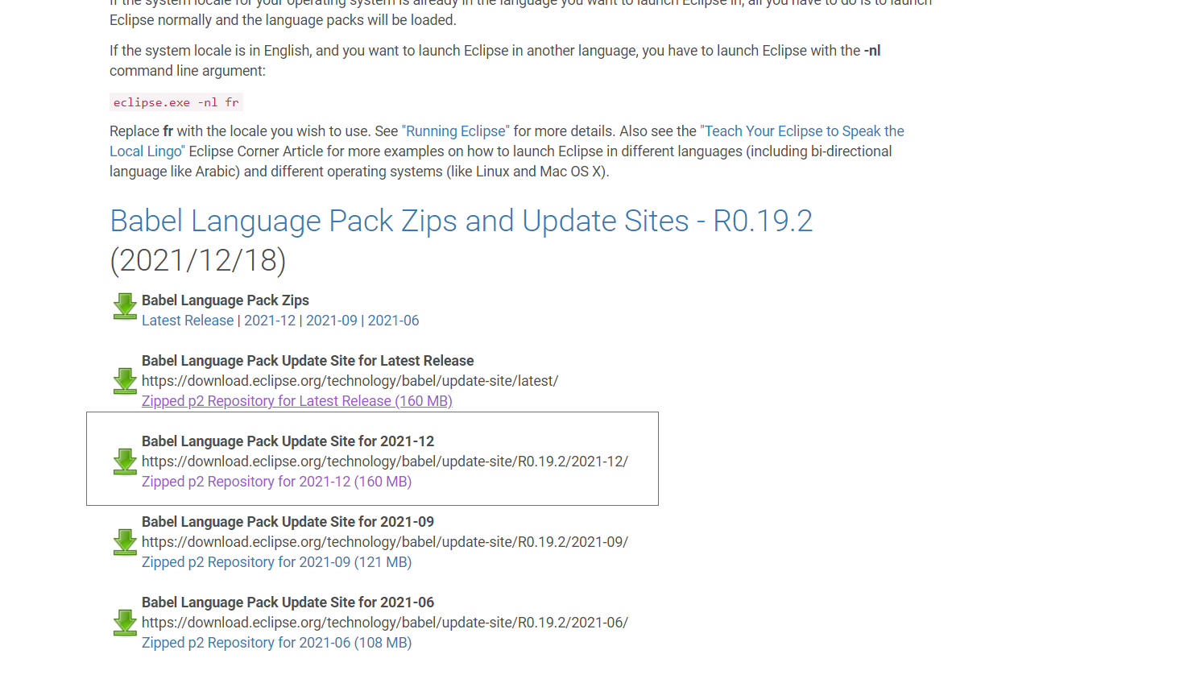Image resolution: width=1192 pixels, height=679 pixels.
Task: Click "Babel Language Pack Update Site for Latest Release" title
Action: (308, 361)
